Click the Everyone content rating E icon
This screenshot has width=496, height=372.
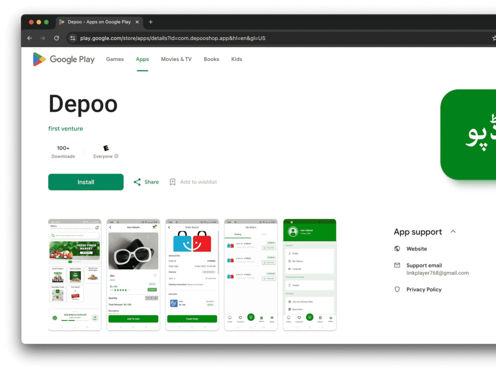click(x=106, y=148)
